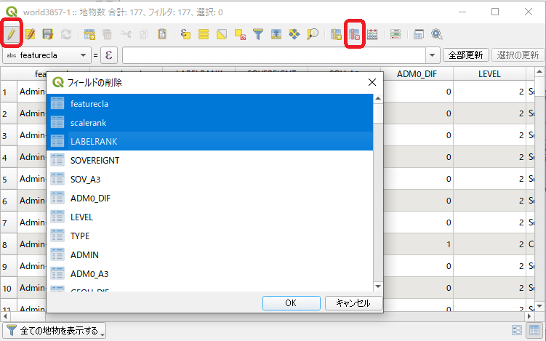Close the フィールドの削除 dialog
Image resolution: width=546 pixels, height=341 pixels.
coord(372,82)
